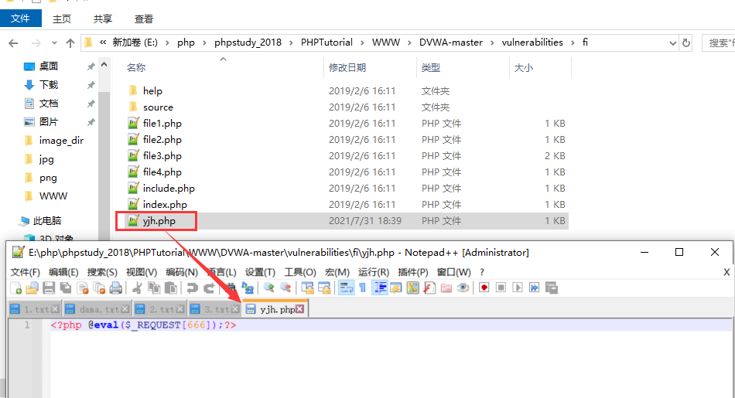Open the 文件 tab in File Explorer
This screenshot has height=398, width=735.
21,19
